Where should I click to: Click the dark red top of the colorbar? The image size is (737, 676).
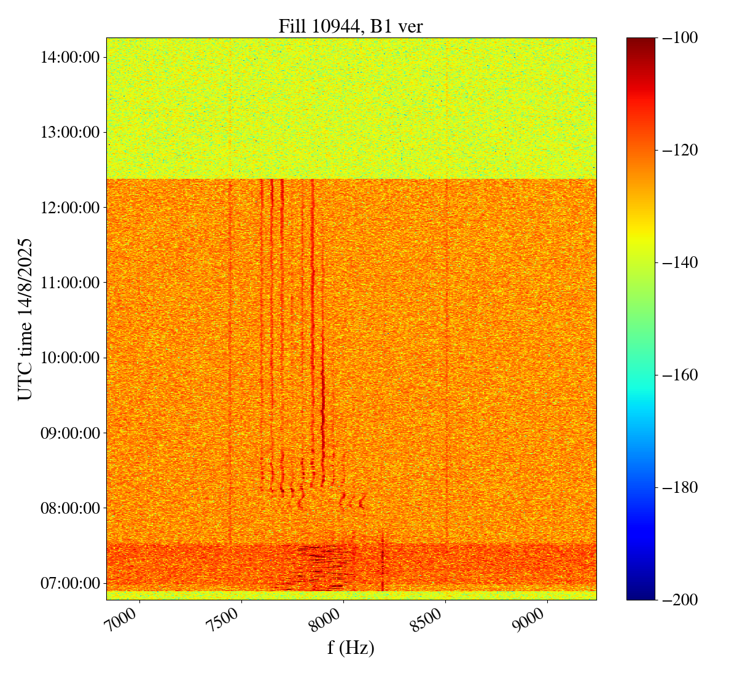(x=641, y=42)
